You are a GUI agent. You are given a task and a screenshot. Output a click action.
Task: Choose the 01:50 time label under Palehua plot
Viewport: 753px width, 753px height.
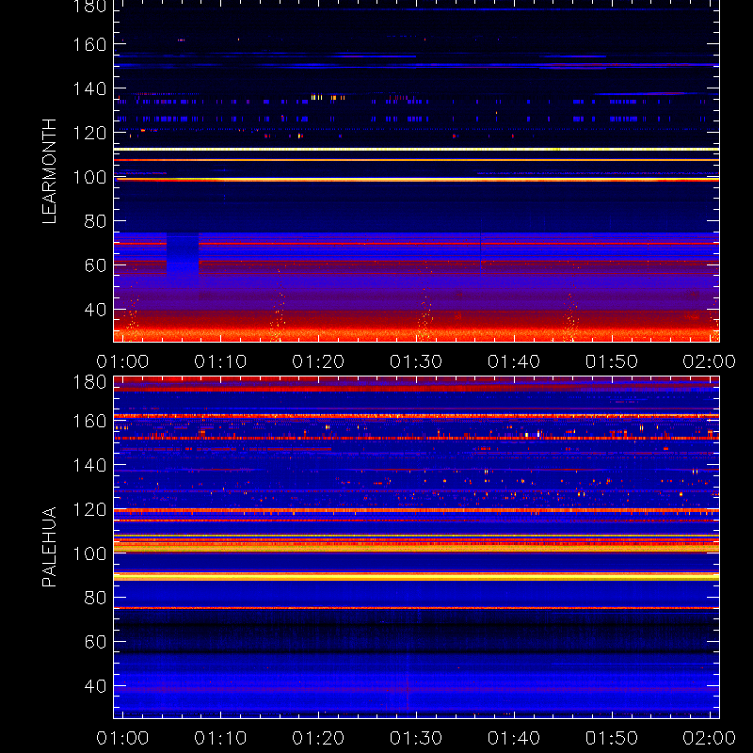612,738
